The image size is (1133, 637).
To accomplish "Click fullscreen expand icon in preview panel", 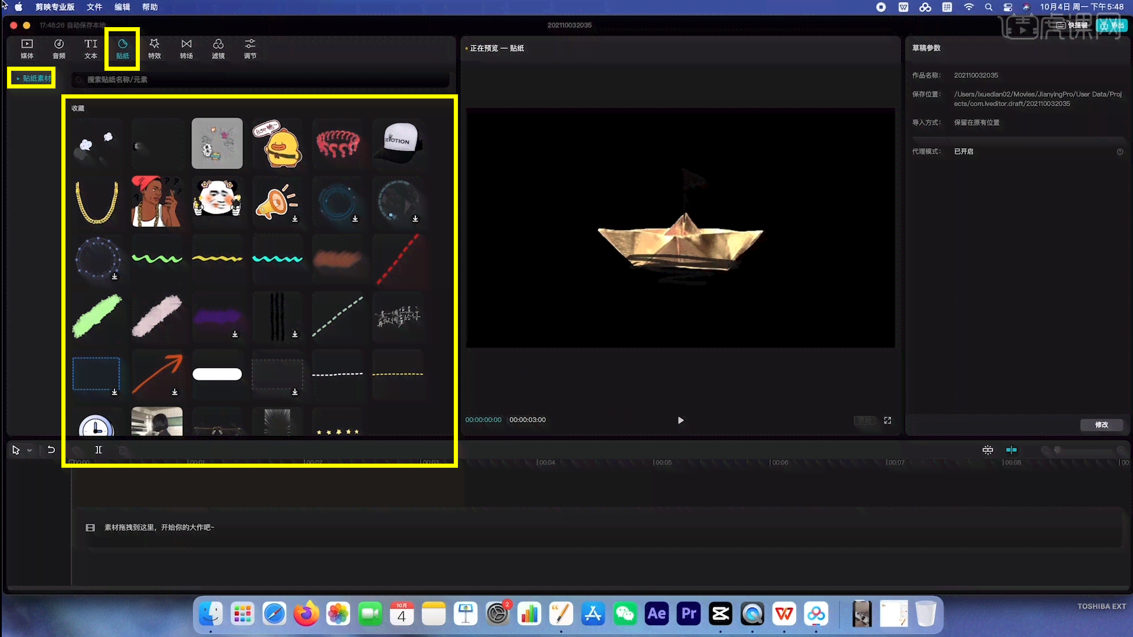I will [x=887, y=419].
